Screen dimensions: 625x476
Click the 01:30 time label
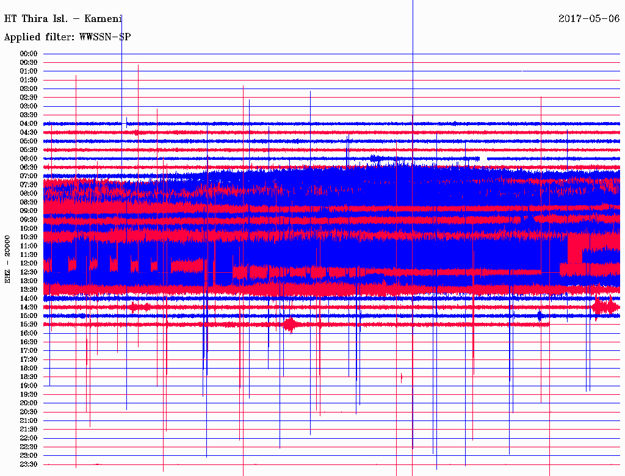(x=29, y=80)
